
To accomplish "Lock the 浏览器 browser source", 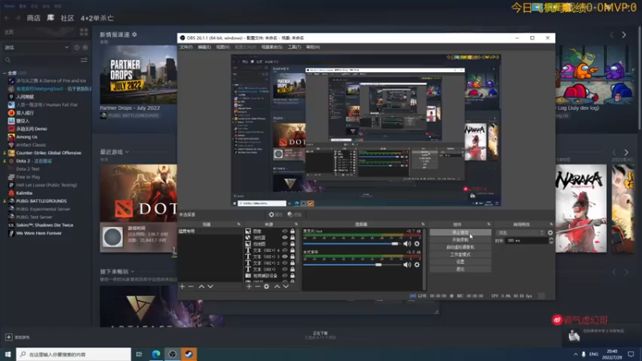I will click(292, 237).
